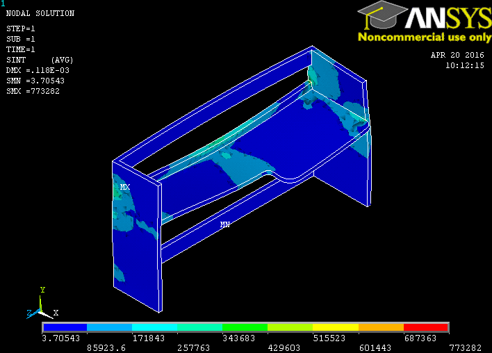
Task: Click the teal-green legend color band
Action: [200, 327]
